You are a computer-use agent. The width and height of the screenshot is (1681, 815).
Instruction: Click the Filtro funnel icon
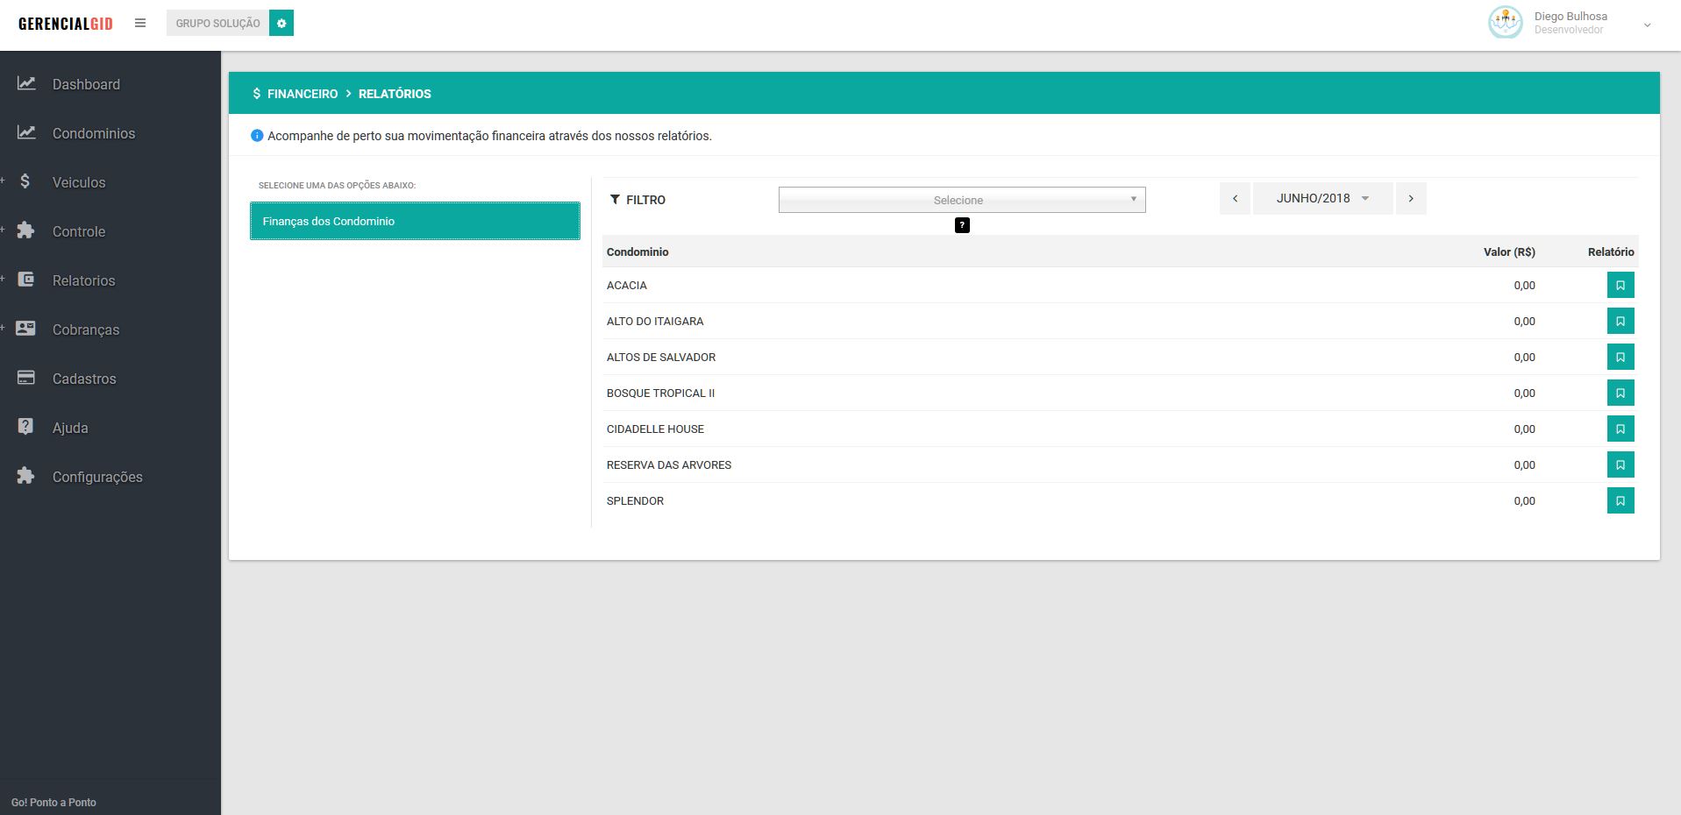615,200
